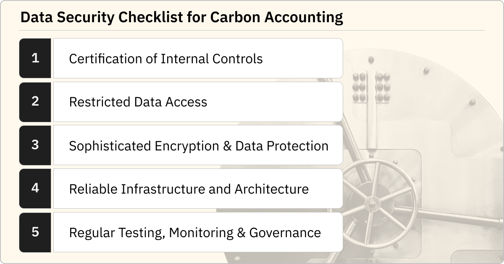Image resolution: width=504 pixels, height=264 pixels.
Task: Select the Restricted Data Access item
Action: pos(198,102)
